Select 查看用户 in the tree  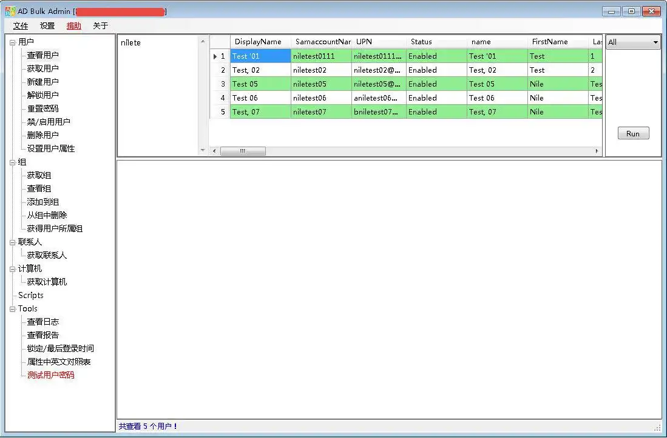tap(42, 55)
